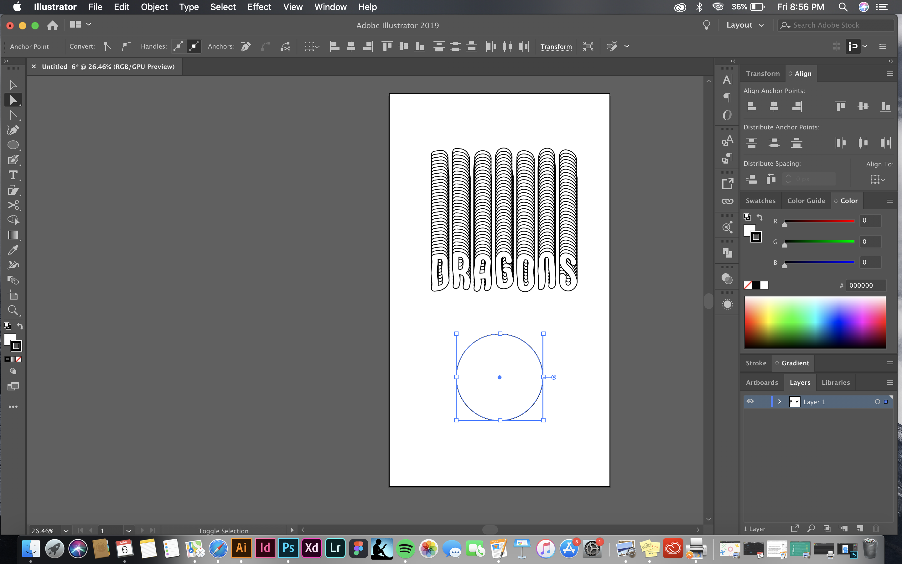Image resolution: width=902 pixels, height=564 pixels.
Task: Toggle stroke panel visibility
Action: (755, 363)
